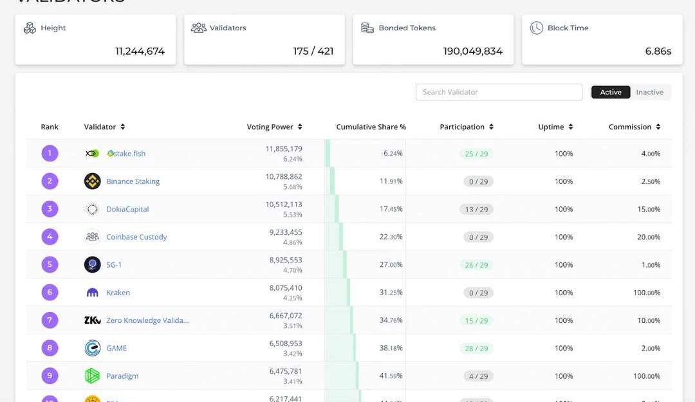Viewport: 695px width, 402px height.
Task: Click Zero Knowledge participation 15 / 29 badge
Action: click(476, 320)
